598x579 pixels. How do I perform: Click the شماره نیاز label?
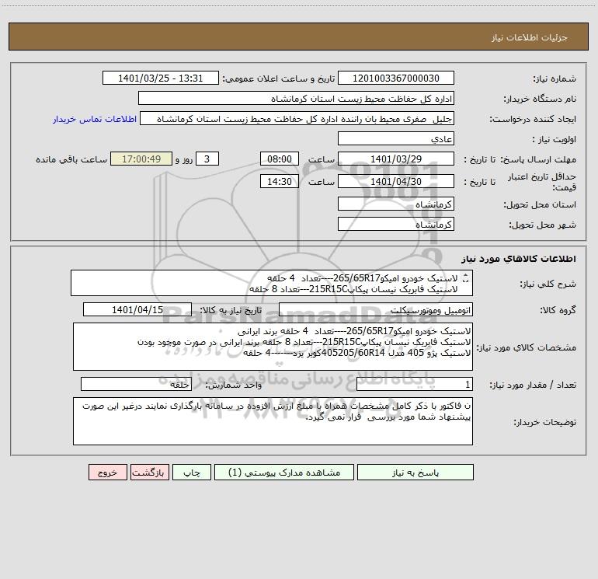tap(555, 79)
